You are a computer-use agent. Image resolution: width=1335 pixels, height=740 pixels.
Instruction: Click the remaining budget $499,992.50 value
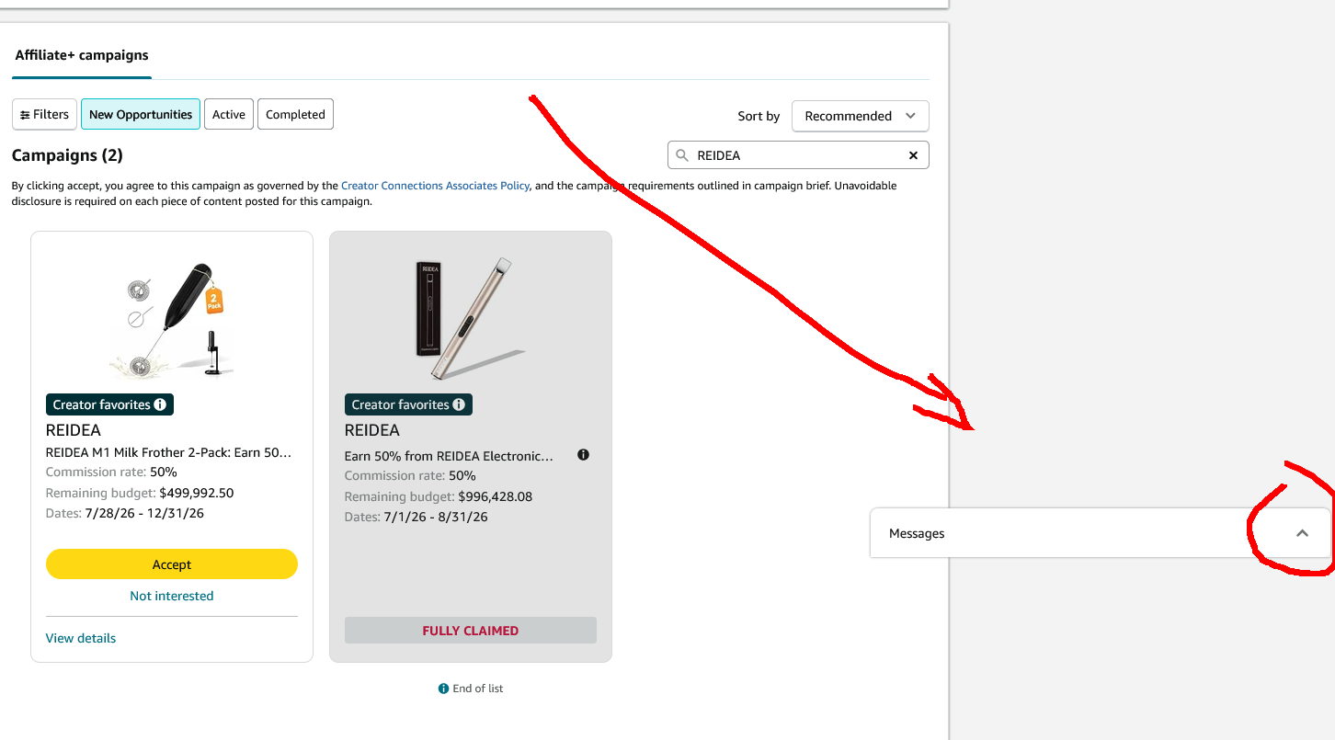point(197,493)
